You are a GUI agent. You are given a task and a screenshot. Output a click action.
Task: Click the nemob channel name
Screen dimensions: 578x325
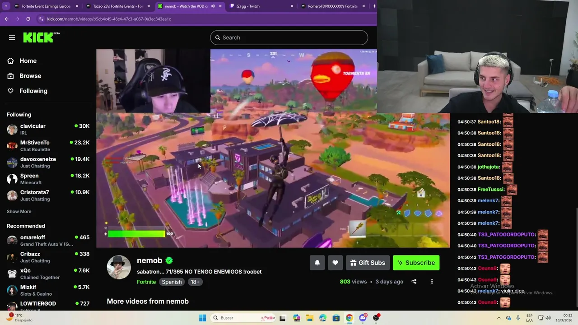149,260
